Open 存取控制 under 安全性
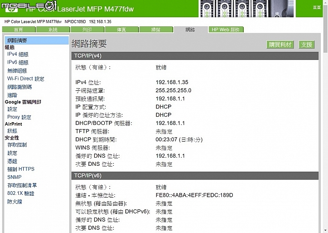 pyautogui.click(x=17, y=145)
